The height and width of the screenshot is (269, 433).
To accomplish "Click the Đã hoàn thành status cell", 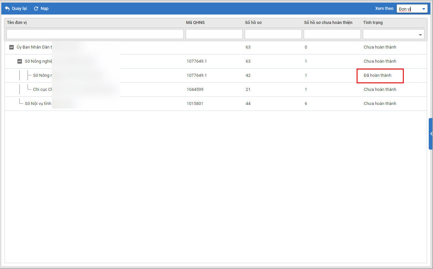I will pyautogui.click(x=378, y=75).
